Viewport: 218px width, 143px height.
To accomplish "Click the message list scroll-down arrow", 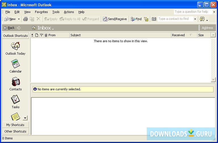I will point(213,80).
